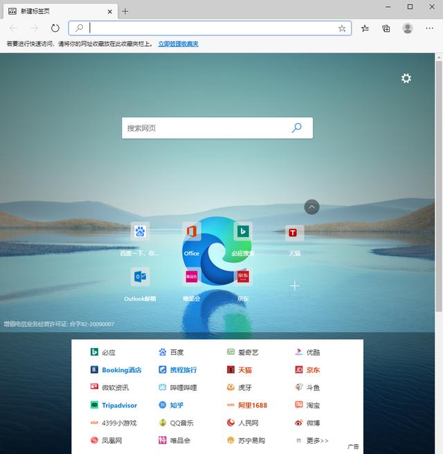The width and height of the screenshot is (443, 454).
Task: Open the 百度 link in site list
Action: pos(171,352)
